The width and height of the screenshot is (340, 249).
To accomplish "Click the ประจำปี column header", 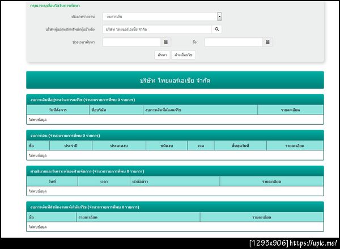I will [71, 146].
